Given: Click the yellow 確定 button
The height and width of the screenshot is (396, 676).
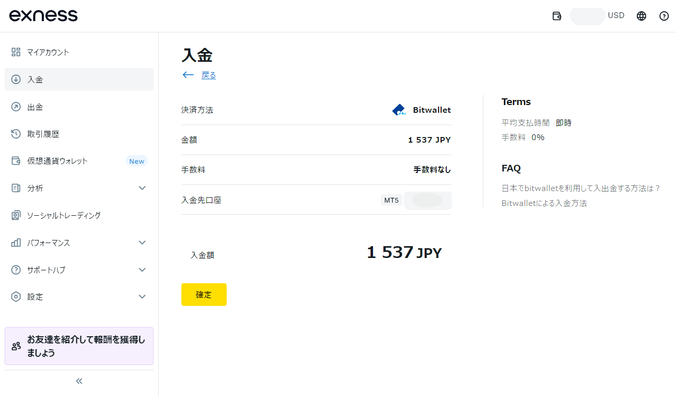Looking at the screenshot, I should coord(204,295).
